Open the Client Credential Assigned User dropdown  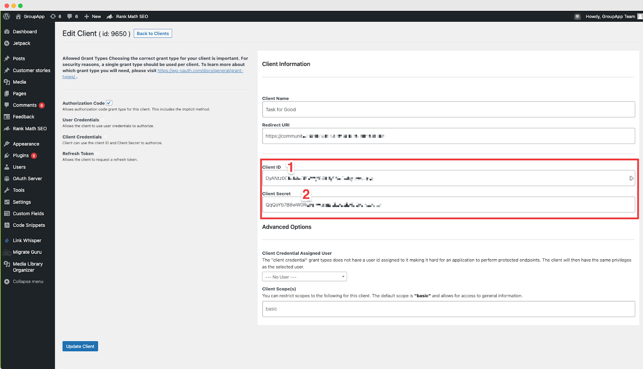[304, 277]
